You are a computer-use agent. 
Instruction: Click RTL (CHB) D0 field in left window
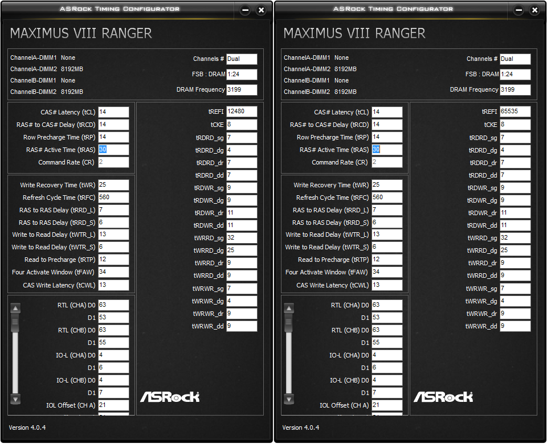coord(113,330)
